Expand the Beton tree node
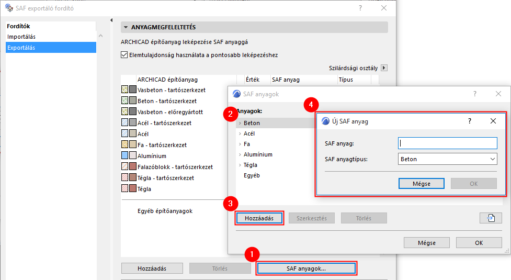The width and height of the screenshot is (511, 280). point(240,123)
